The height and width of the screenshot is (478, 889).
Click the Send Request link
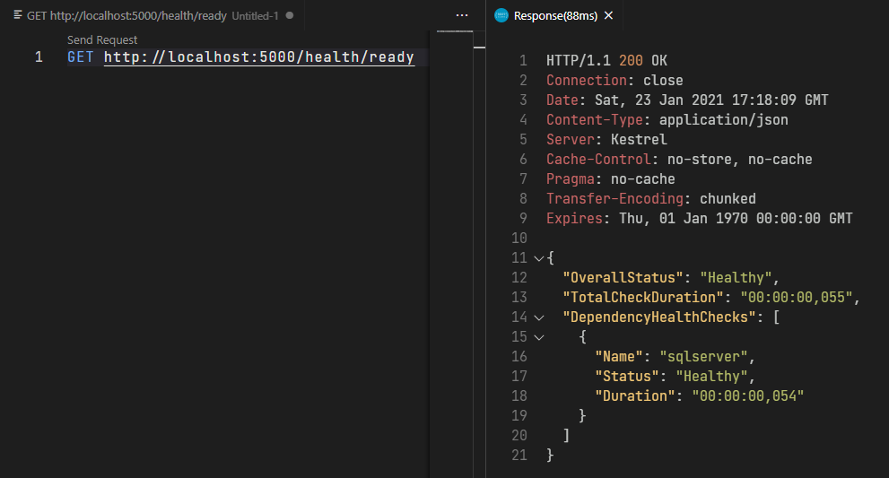(102, 39)
